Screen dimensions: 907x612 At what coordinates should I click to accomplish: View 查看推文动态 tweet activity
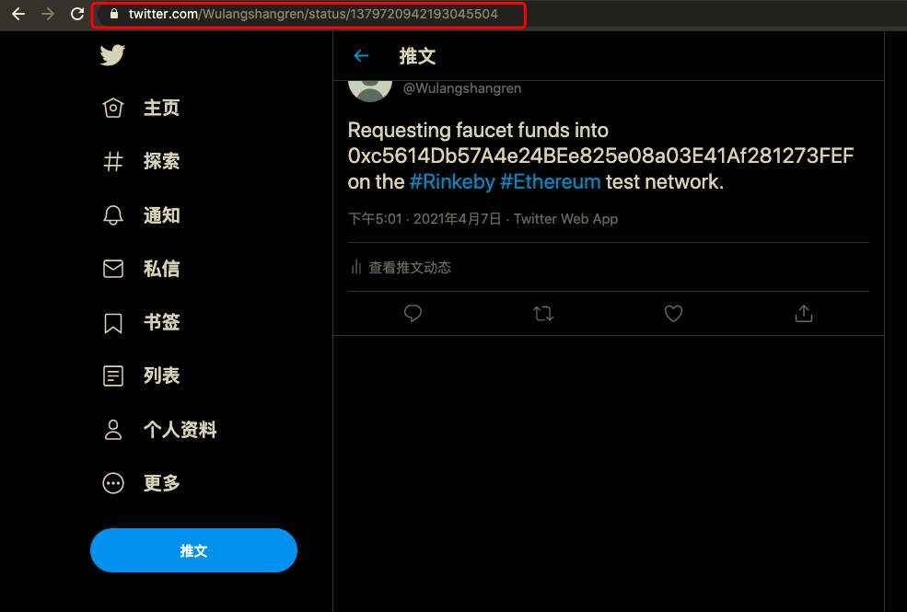(x=401, y=268)
